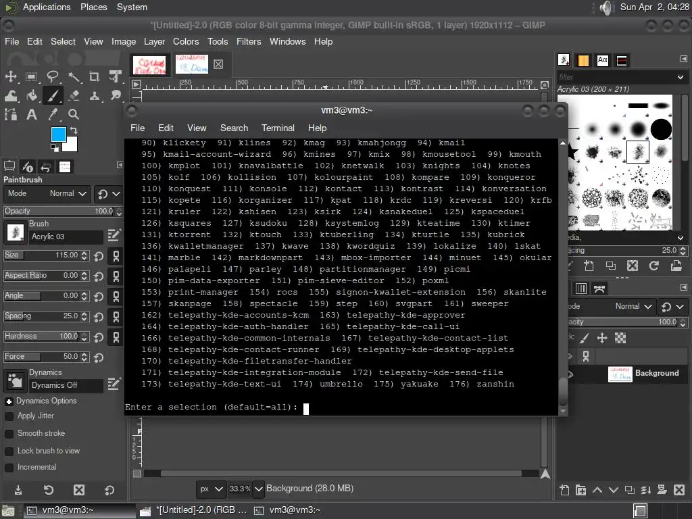
Task: Reset brush Size to default
Action: pyautogui.click(x=99, y=256)
